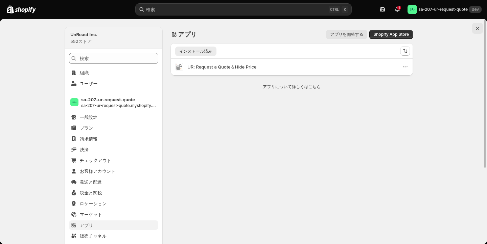Click the お客様アカウント person icon

pyautogui.click(x=74, y=171)
